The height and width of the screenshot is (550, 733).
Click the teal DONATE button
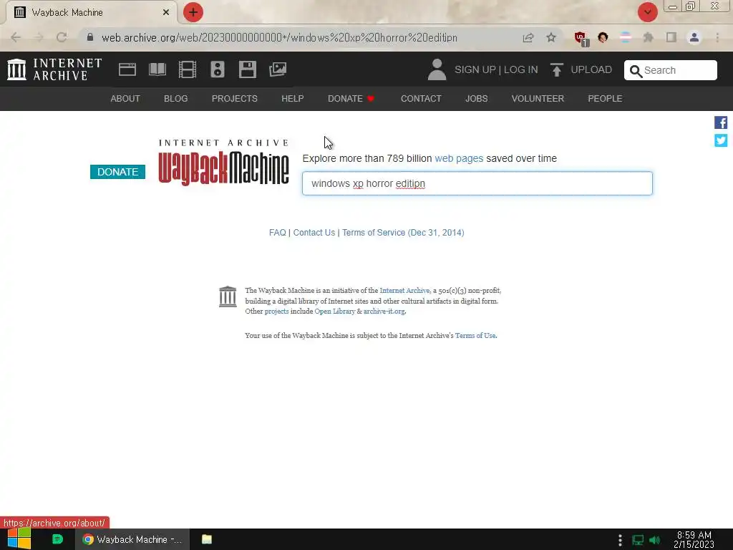coord(118,172)
